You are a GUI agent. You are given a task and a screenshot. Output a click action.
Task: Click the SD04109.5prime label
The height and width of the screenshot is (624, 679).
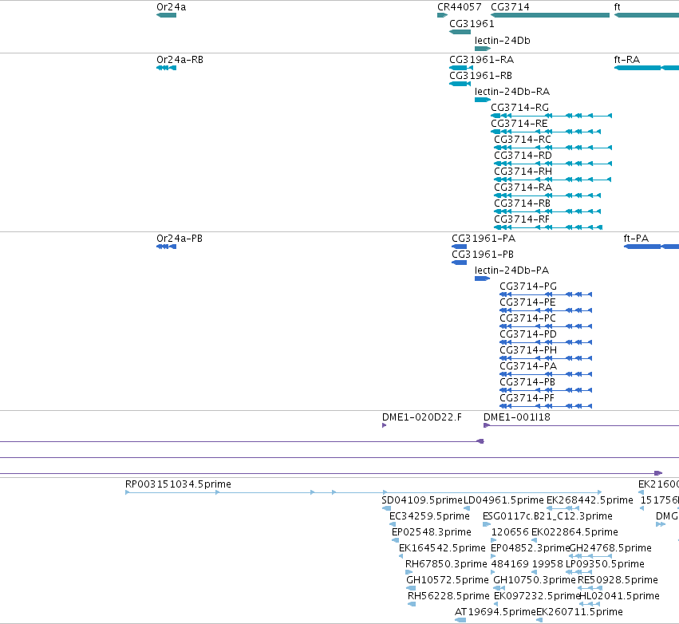point(422,500)
